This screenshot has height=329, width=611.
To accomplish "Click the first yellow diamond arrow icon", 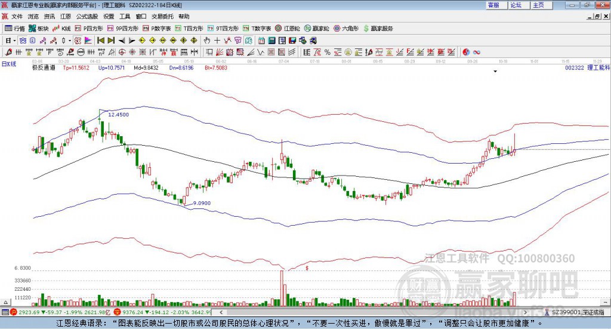I will coord(142,41).
